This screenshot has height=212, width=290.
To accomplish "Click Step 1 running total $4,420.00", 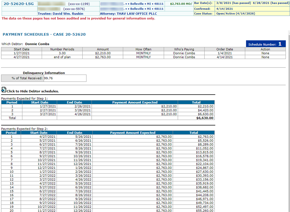I will click(205, 110).
